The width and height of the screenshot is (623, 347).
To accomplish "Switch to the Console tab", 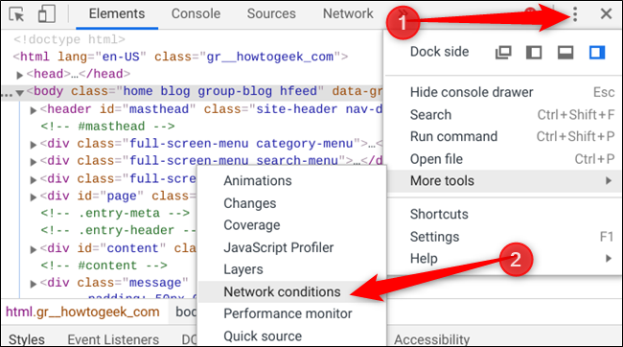I will (x=196, y=14).
